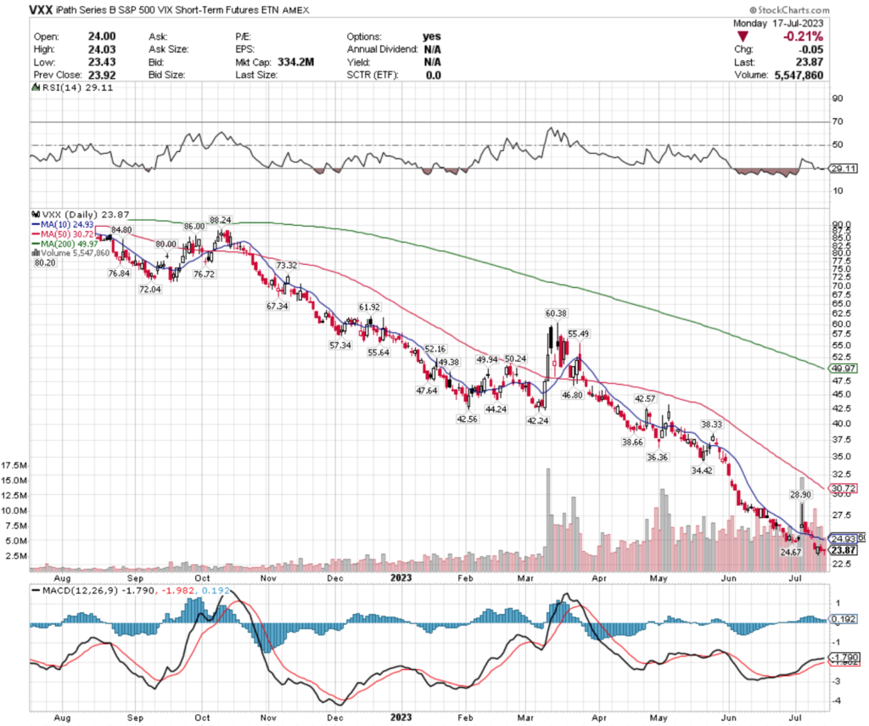Click the MA(10) 24.93 legend entry
This screenshot has height=726, width=869.
pyautogui.click(x=63, y=225)
